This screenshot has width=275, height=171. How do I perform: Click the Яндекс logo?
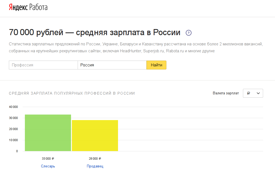click(18, 7)
